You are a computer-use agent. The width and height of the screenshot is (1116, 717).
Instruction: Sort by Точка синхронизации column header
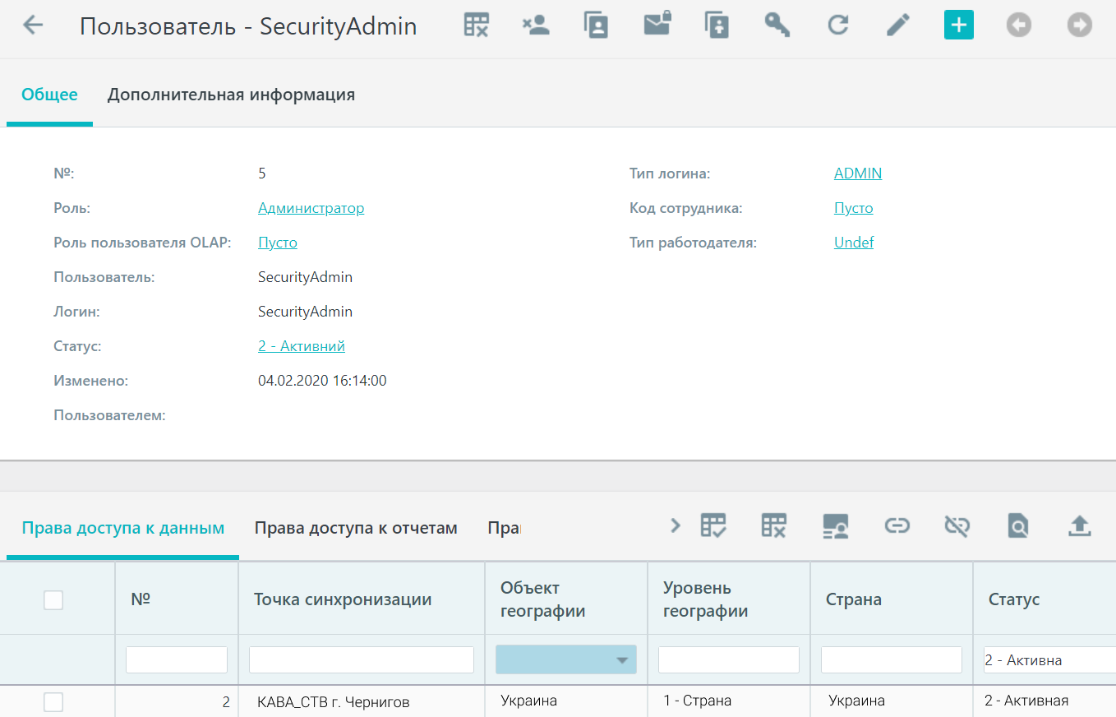[362, 599]
